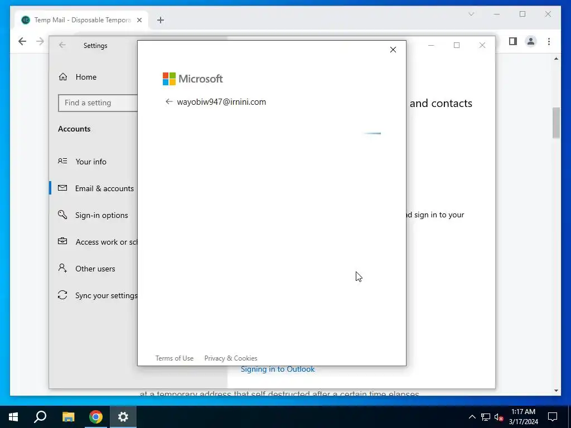Image resolution: width=571 pixels, height=428 pixels.
Task: Click the muted volume tray icon
Action: pos(499,417)
